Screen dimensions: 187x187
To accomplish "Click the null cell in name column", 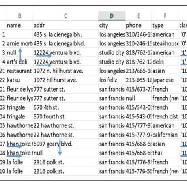I will coord(19,52).
